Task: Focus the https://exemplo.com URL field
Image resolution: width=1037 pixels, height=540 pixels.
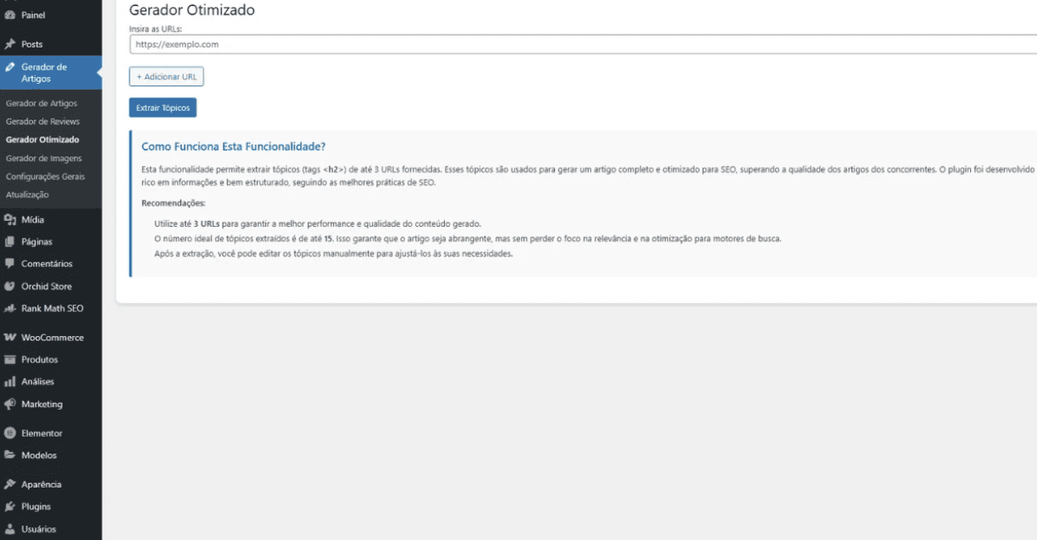Action: [583, 44]
